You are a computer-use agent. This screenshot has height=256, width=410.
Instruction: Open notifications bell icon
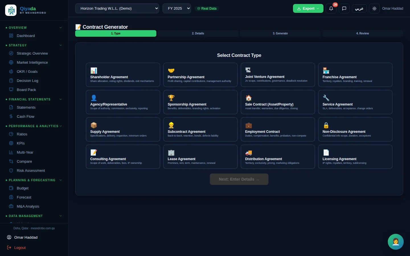331,9
